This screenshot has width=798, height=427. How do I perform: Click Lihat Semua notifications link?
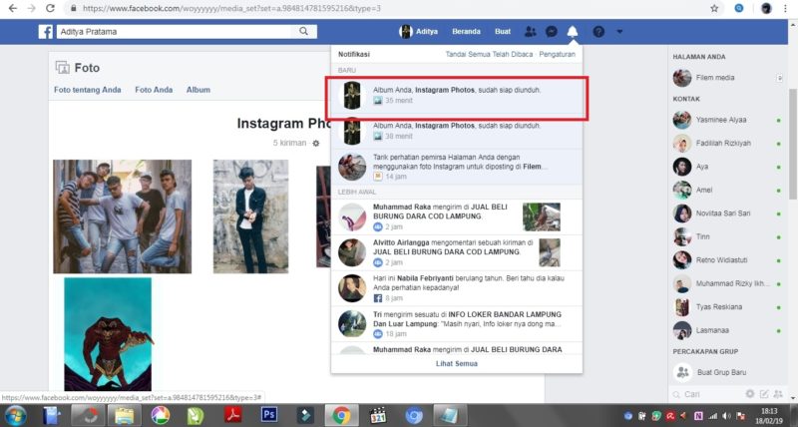click(457, 364)
